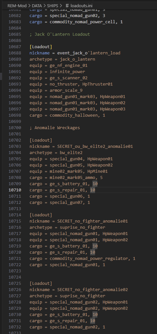Click 'equip = no_thruster, HpThruster01' line
This screenshot has width=157, height=334.
[71, 84]
